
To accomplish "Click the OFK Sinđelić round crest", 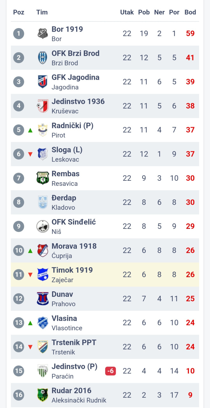I will click(42, 226).
